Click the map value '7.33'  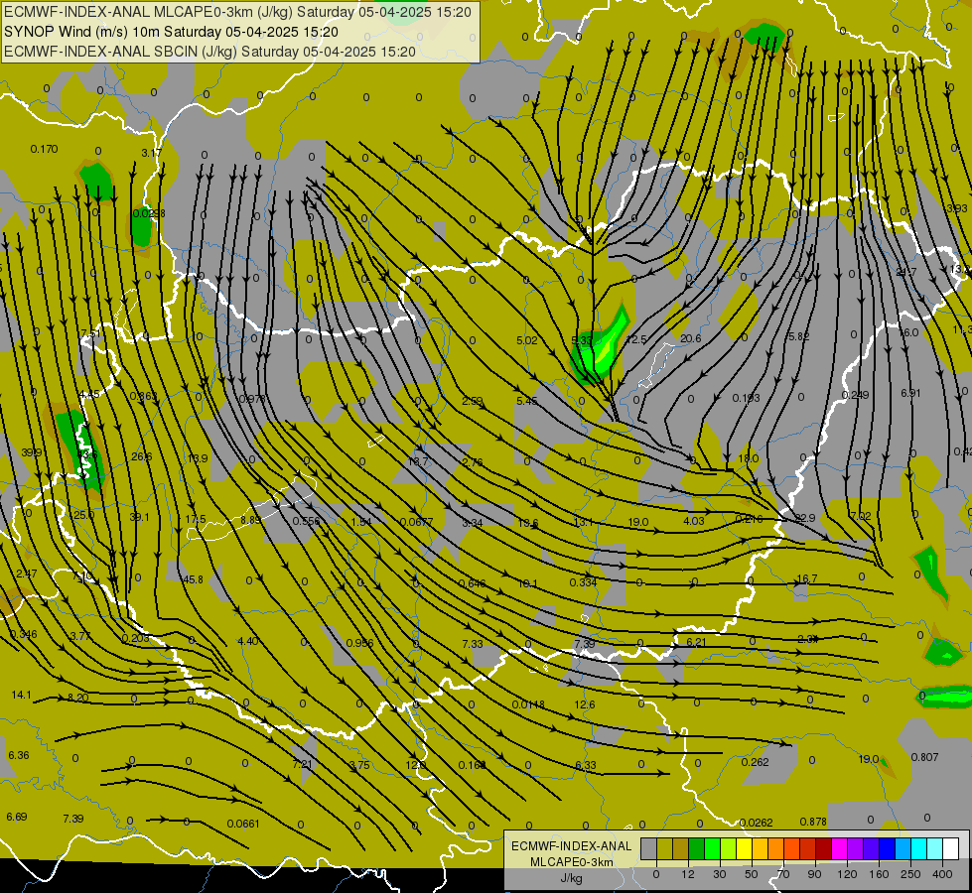click(x=473, y=645)
